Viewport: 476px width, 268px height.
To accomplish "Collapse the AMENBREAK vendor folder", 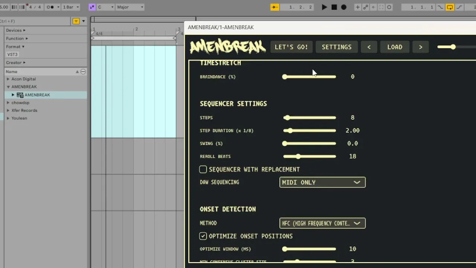I will point(8,87).
